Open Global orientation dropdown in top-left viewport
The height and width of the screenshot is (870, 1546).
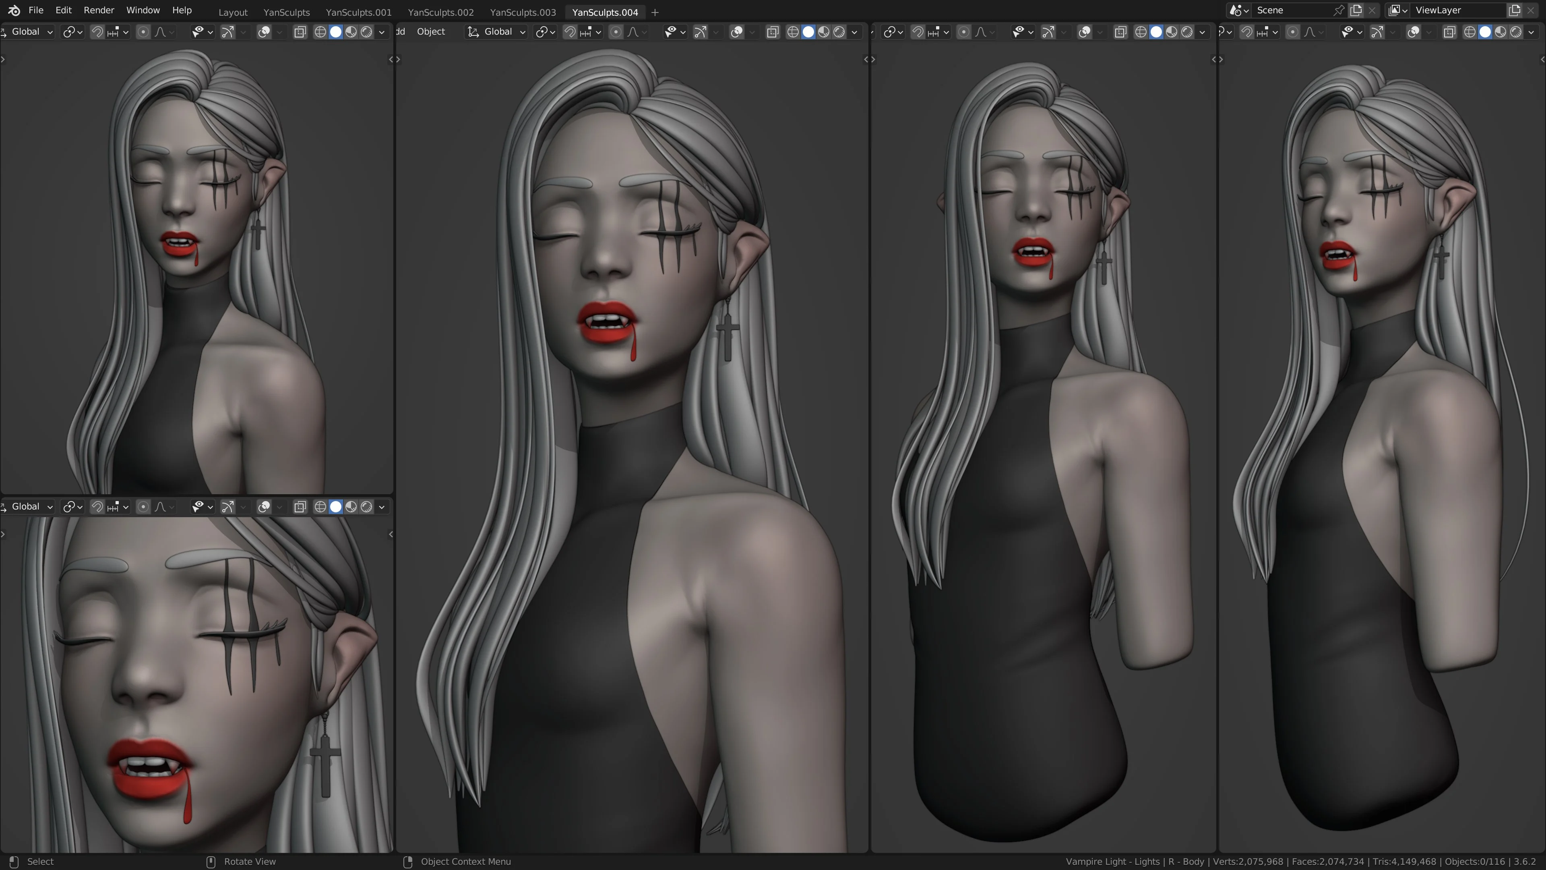[28, 32]
